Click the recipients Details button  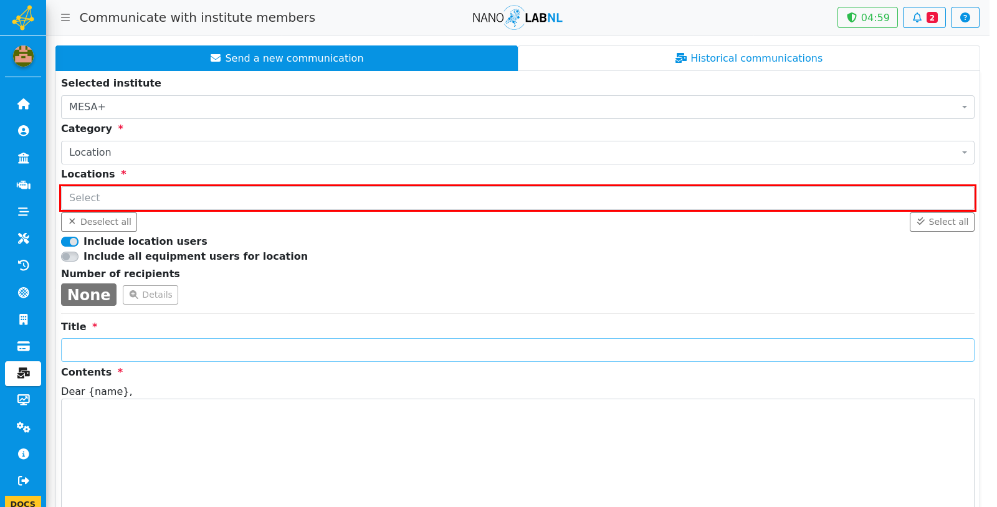(150, 295)
